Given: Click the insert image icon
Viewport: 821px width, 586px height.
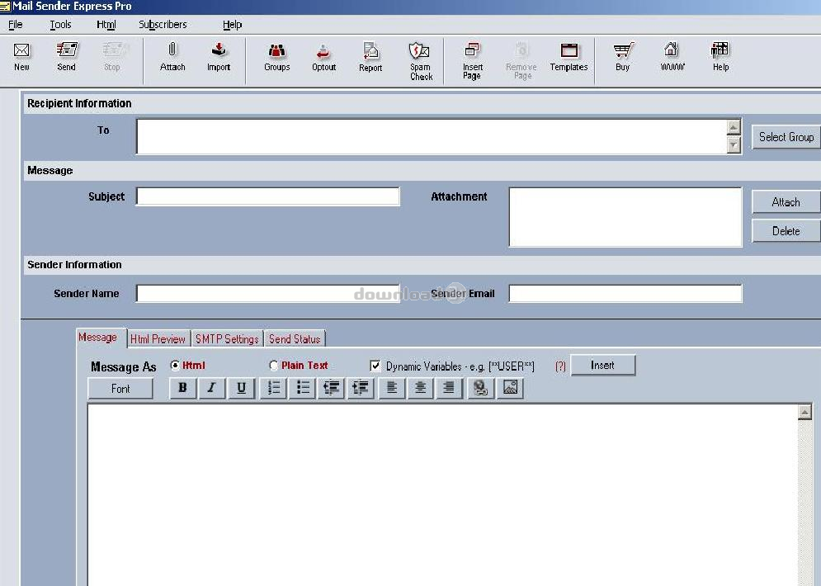Looking at the screenshot, I should point(510,388).
